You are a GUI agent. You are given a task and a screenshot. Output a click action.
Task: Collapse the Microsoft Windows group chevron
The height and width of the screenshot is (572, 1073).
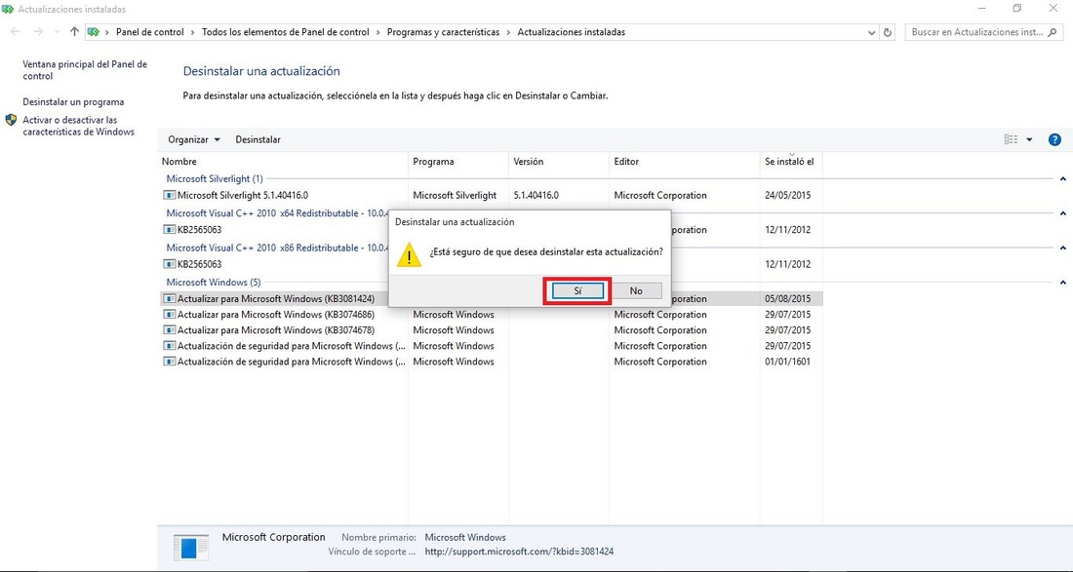tap(1062, 283)
